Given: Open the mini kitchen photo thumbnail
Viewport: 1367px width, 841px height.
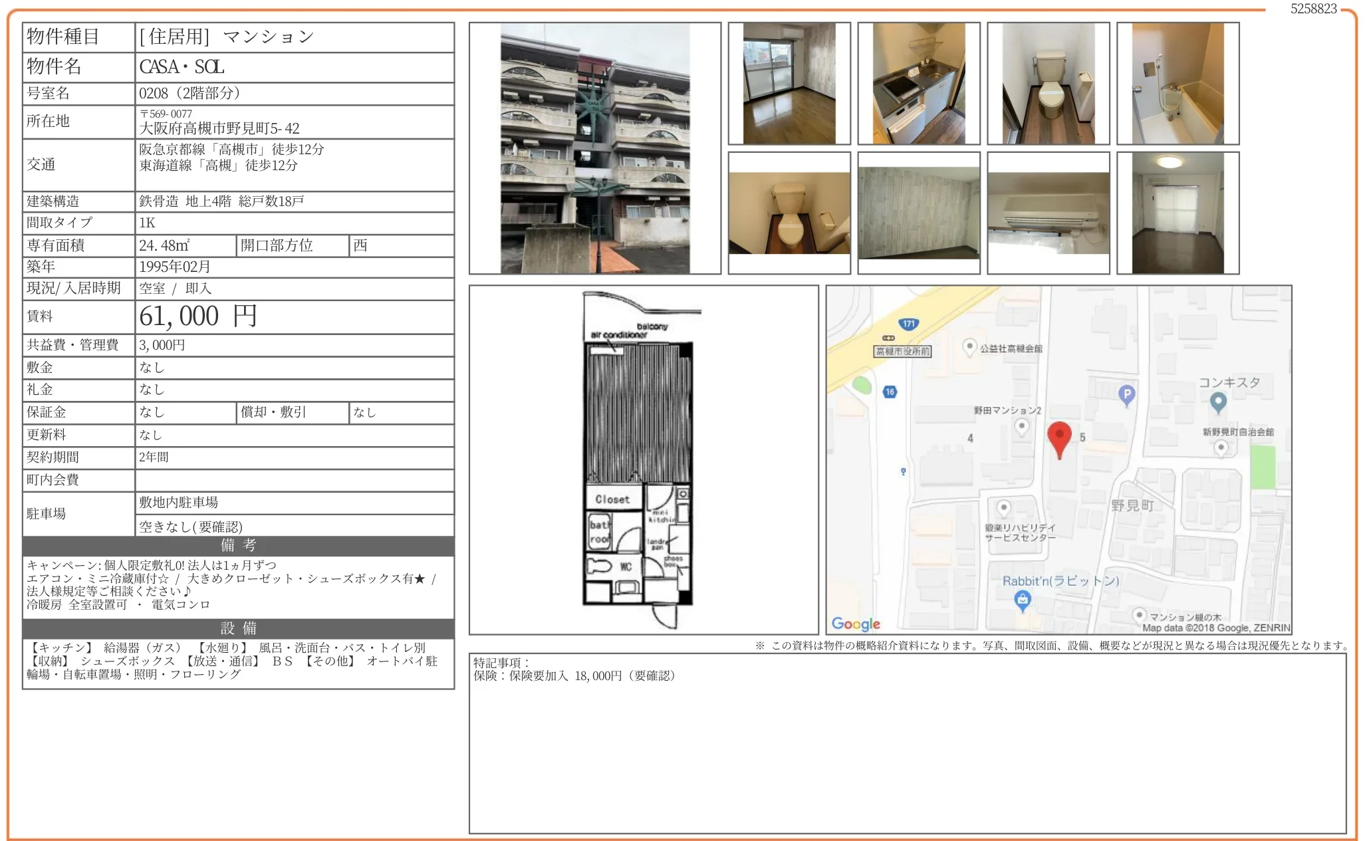Looking at the screenshot, I should [x=918, y=83].
